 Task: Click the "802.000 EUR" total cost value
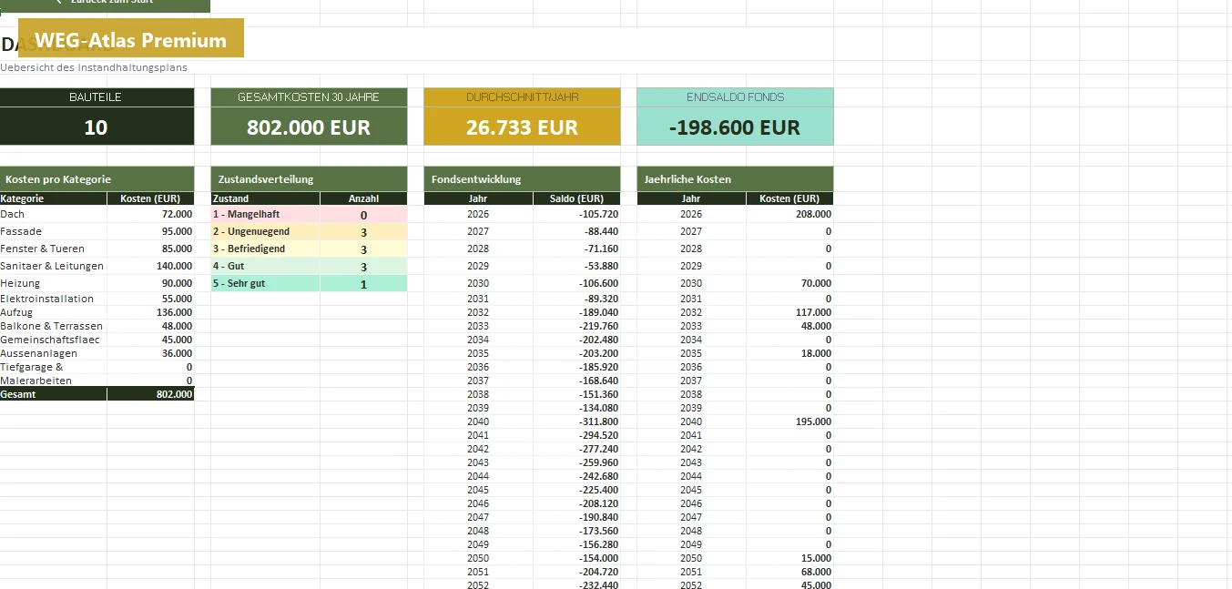(x=309, y=127)
